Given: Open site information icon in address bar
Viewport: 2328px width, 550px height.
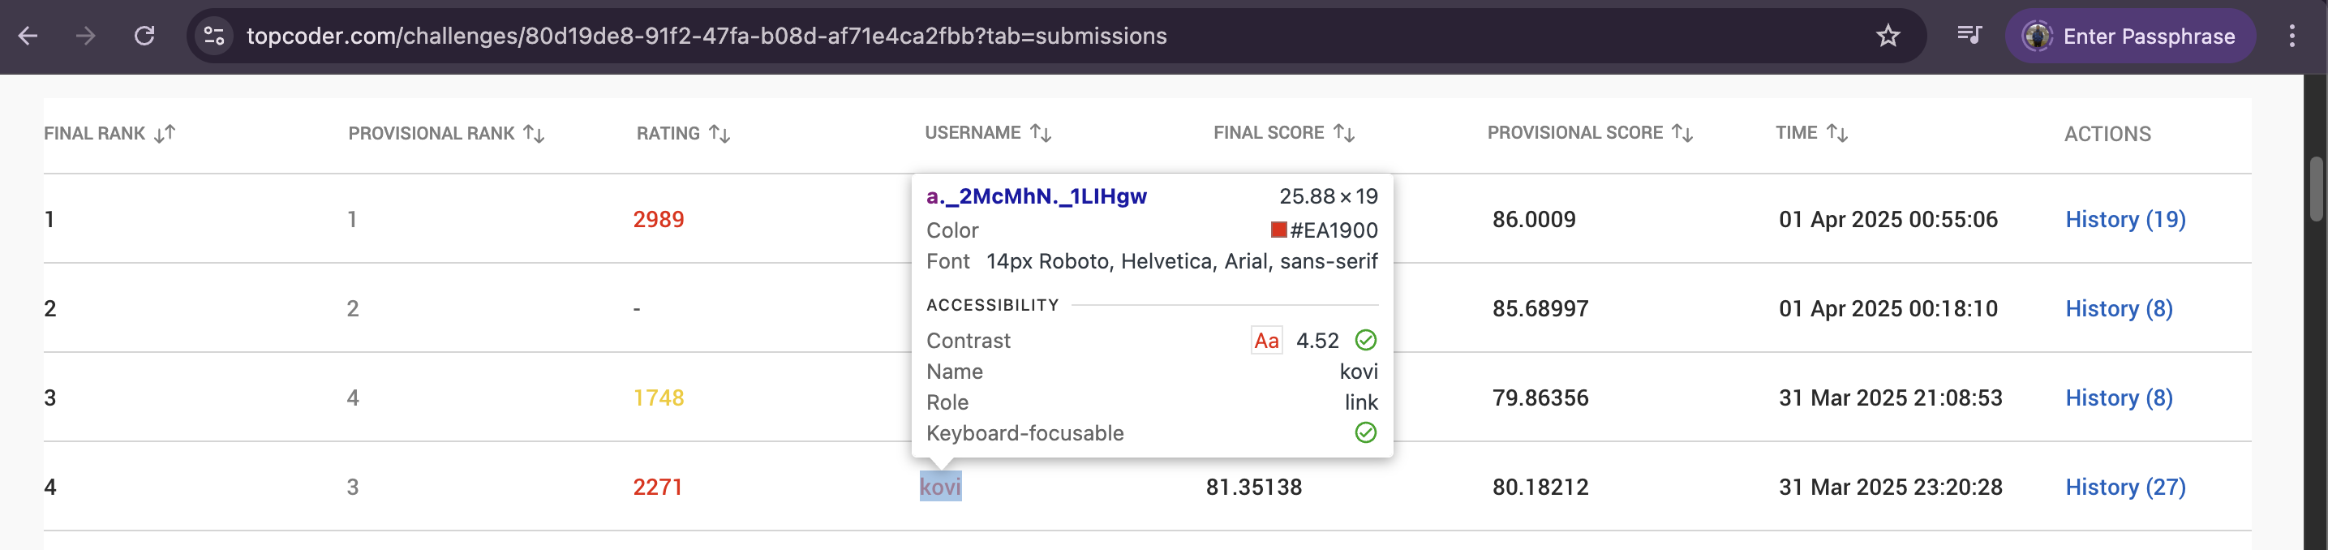Looking at the screenshot, I should click(x=214, y=37).
